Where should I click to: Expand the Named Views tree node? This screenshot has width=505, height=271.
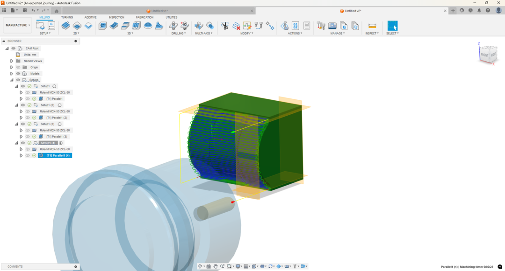12,61
